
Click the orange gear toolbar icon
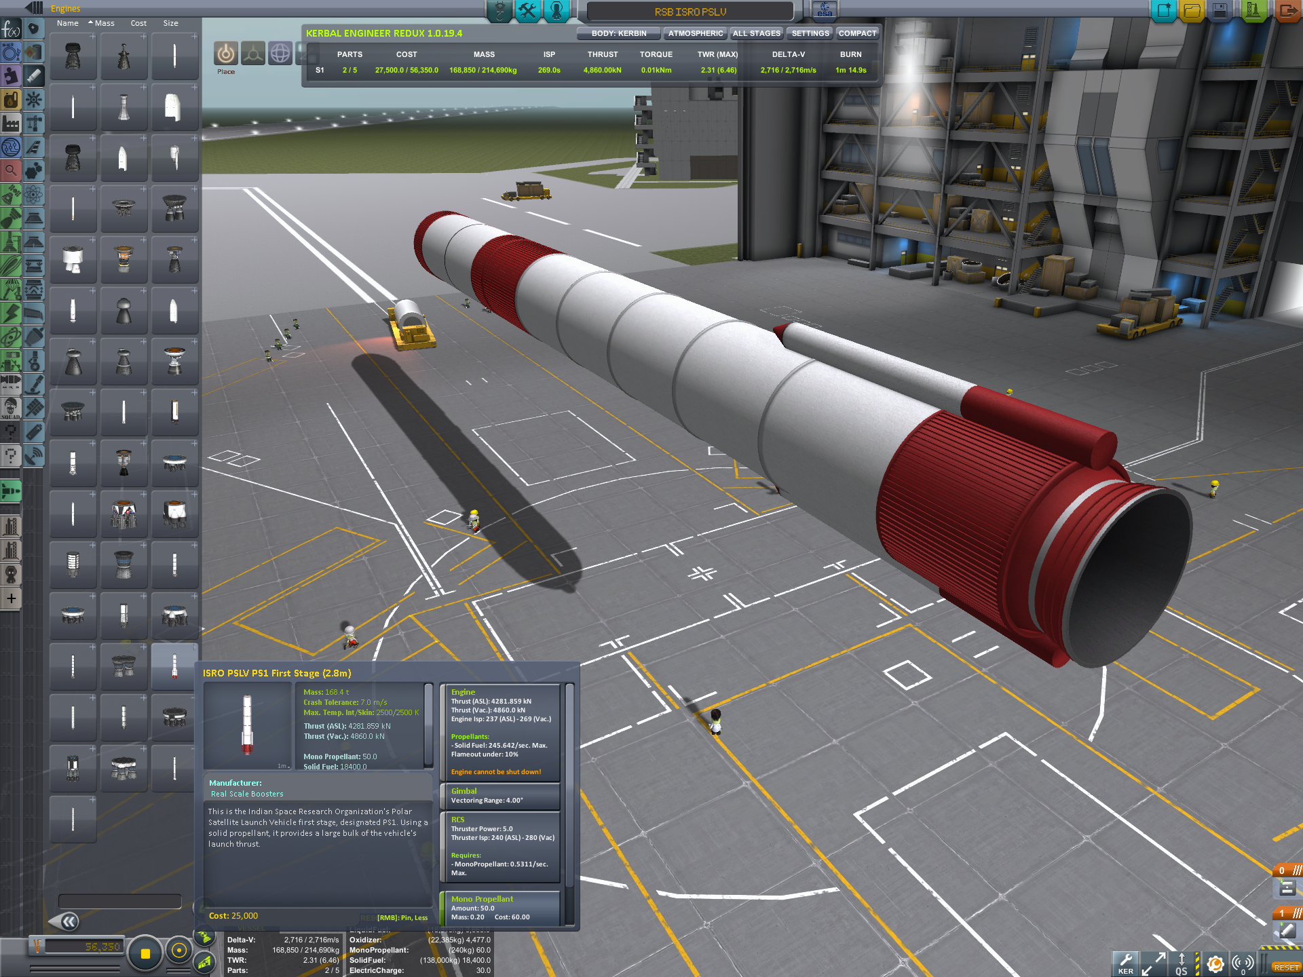[x=1215, y=963]
